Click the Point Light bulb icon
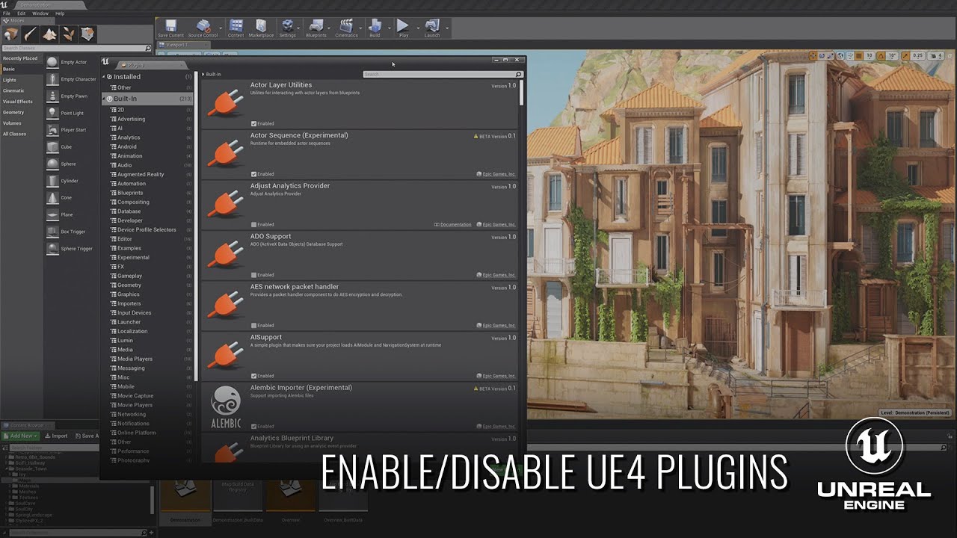Image resolution: width=957 pixels, height=538 pixels. pos(52,113)
